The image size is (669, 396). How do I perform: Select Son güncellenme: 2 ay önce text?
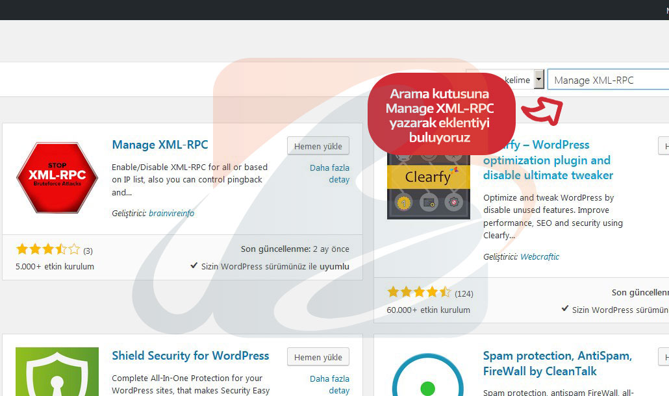coord(295,249)
